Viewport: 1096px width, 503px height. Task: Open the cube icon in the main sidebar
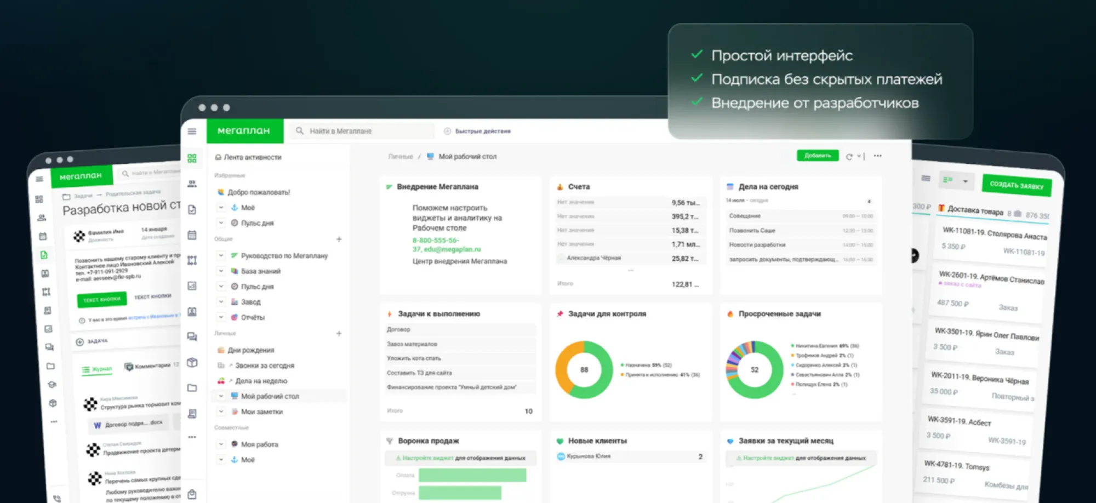click(192, 362)
